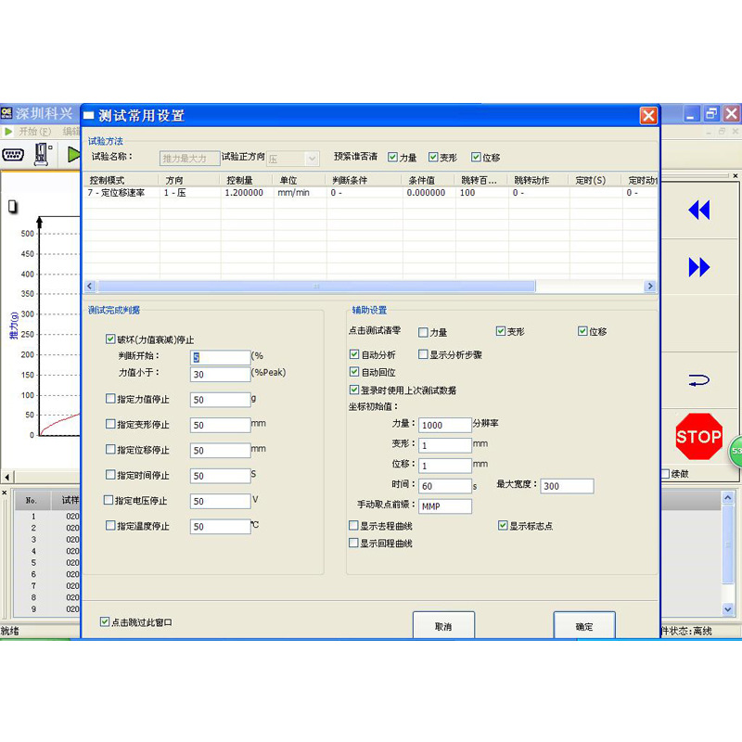Click the 确定 button

click(584, 625)
